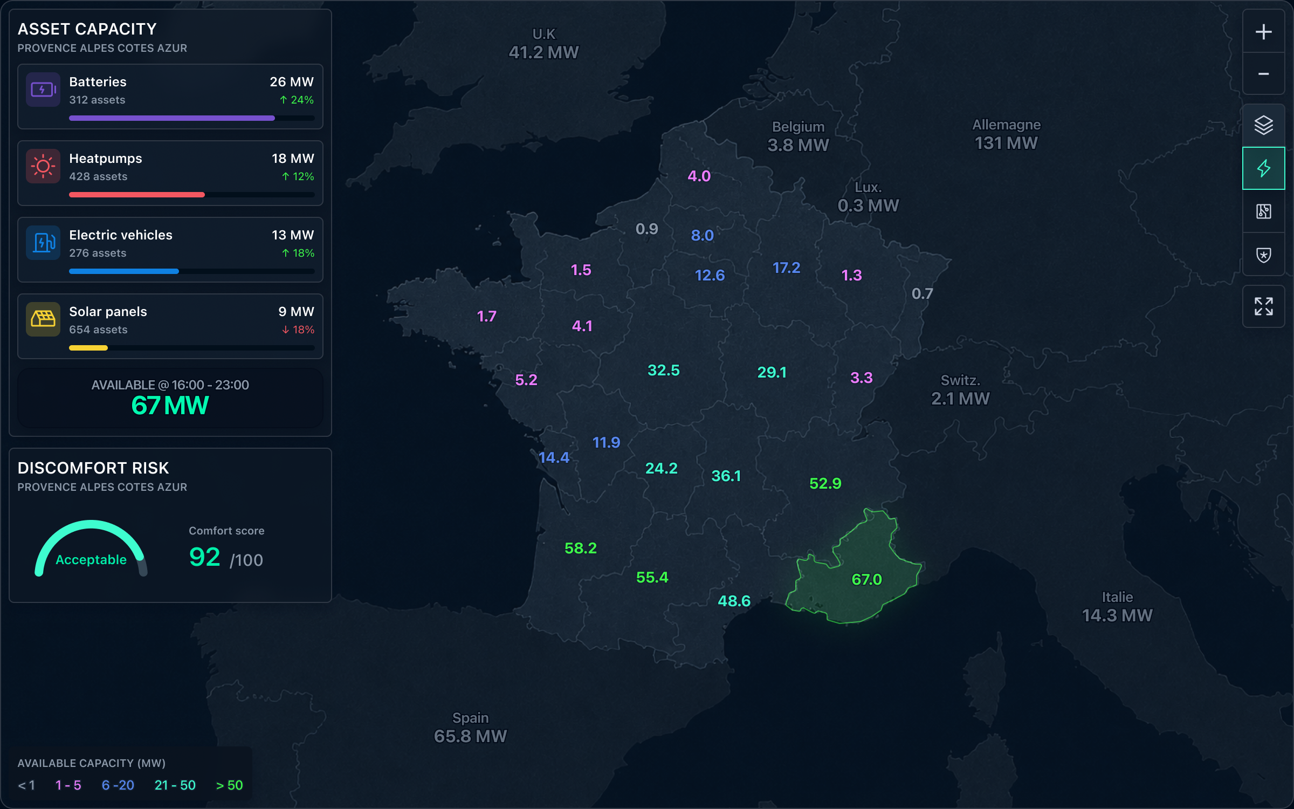Toggle the lightning capacity map mode

[x=1263, y=168]
